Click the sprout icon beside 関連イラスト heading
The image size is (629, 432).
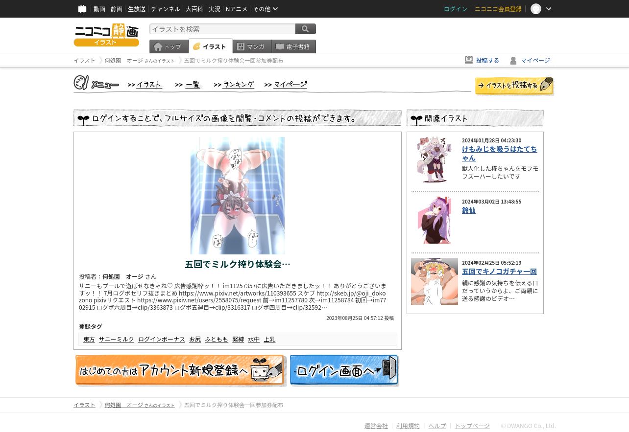pyautogui.click(x=416, y=119)
